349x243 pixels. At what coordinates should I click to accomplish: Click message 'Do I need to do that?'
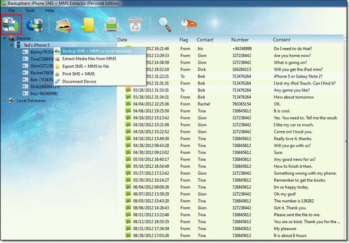coord(293,48)
